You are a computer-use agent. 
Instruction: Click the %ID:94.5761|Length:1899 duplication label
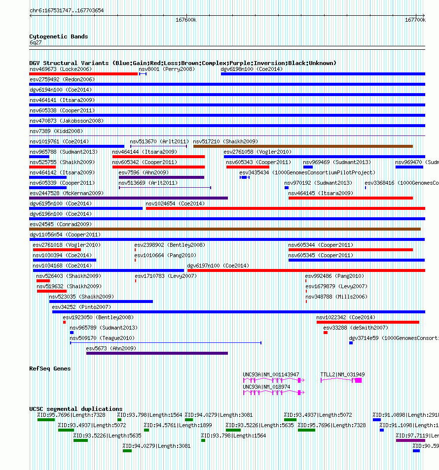click(x=178, y=425)
